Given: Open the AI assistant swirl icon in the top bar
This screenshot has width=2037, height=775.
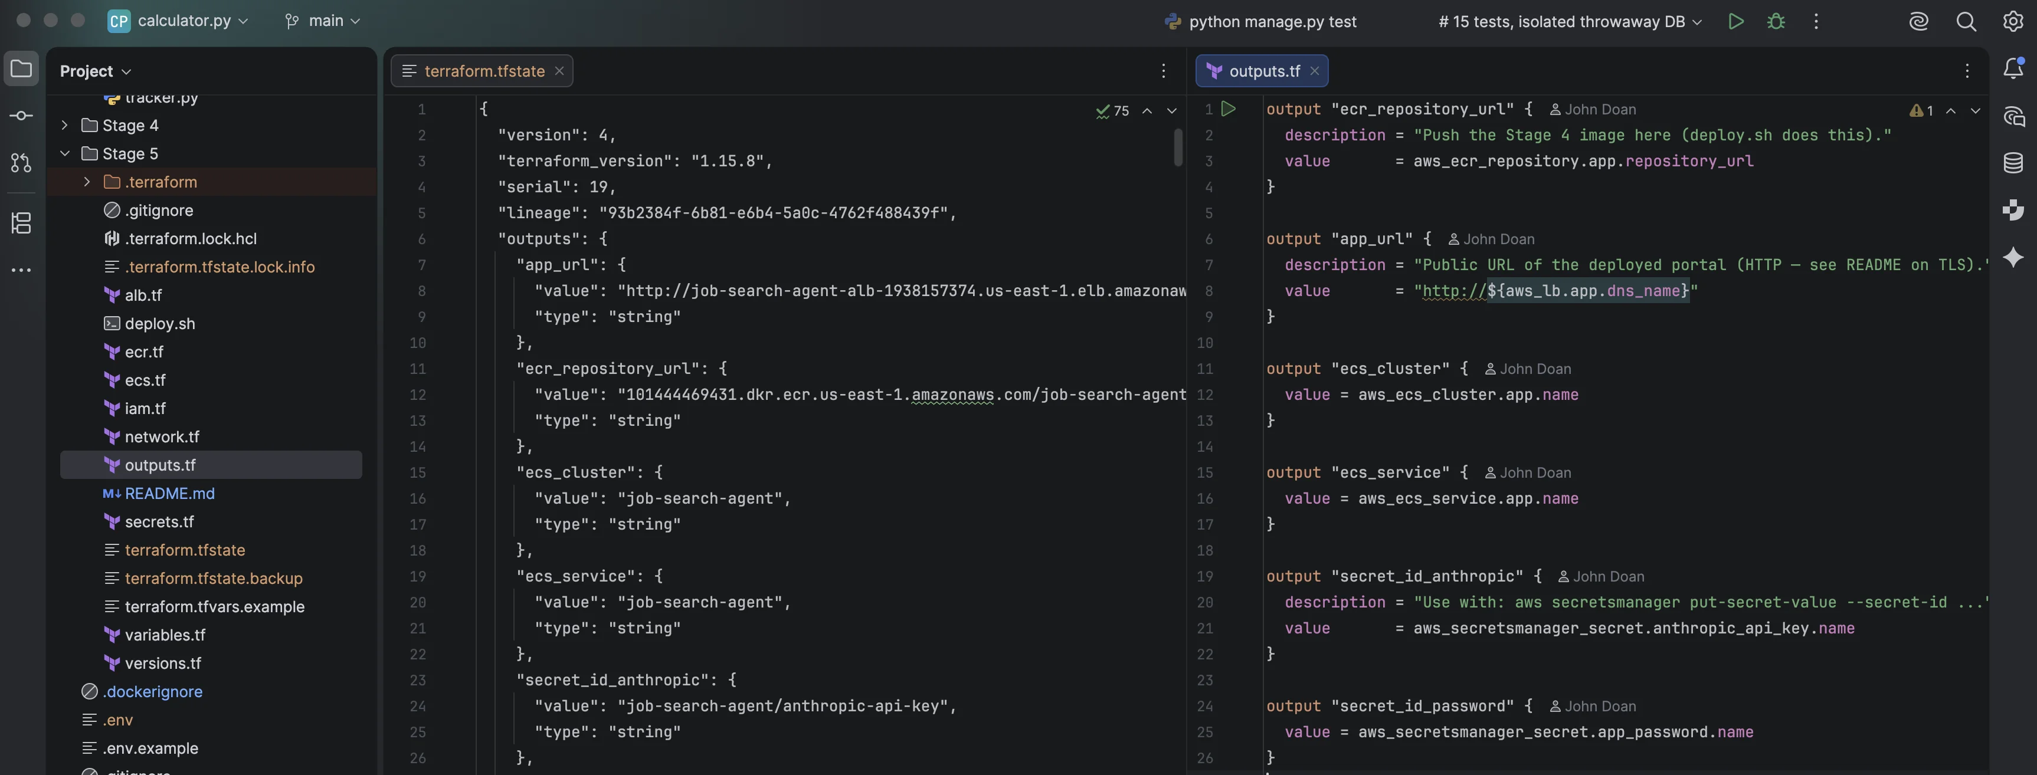Looking at the screenshot, I should [1919, 21].
